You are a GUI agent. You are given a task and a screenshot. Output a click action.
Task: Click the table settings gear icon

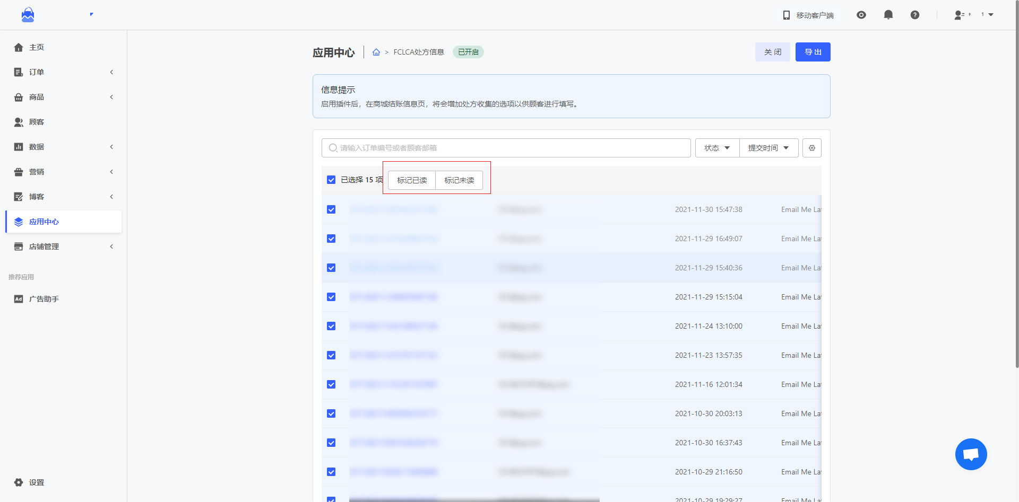point(811,148)
